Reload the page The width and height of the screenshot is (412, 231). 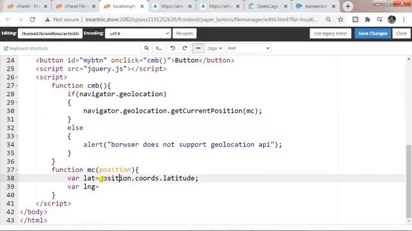32,19
